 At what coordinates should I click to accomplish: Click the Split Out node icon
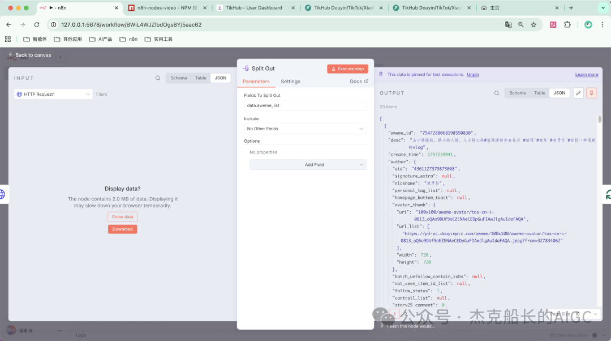coord(246,69)
